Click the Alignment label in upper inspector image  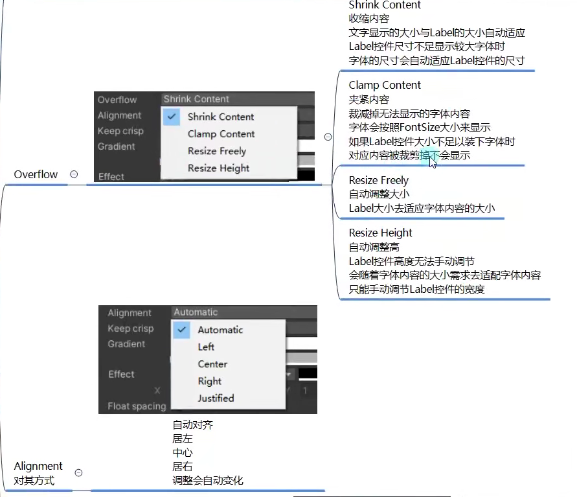(x=120, y=115)
